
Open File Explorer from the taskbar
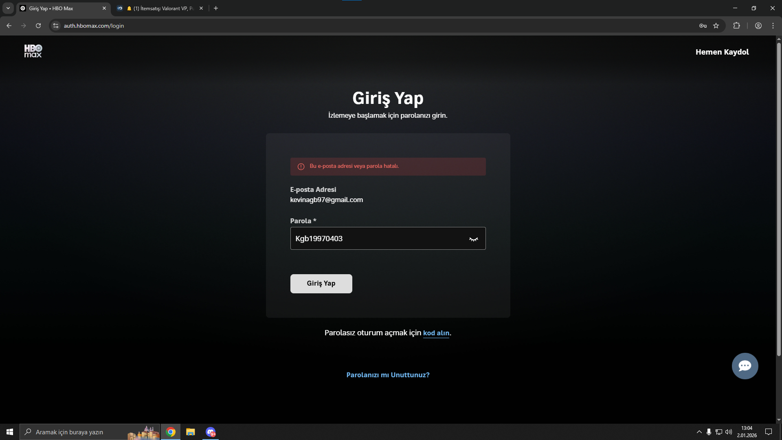pyautogui.click(x=191, y=432)
